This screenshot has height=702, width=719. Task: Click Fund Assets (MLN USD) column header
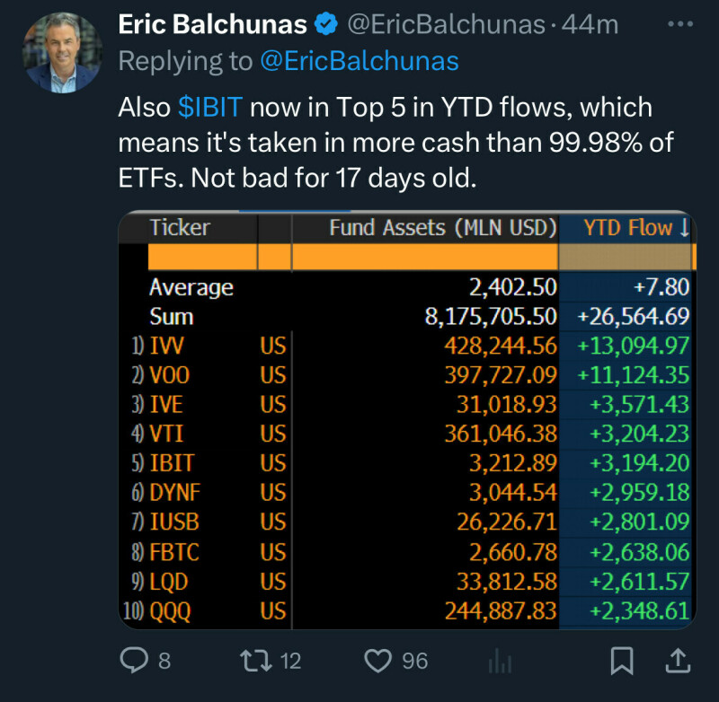[x=443, y=228]
